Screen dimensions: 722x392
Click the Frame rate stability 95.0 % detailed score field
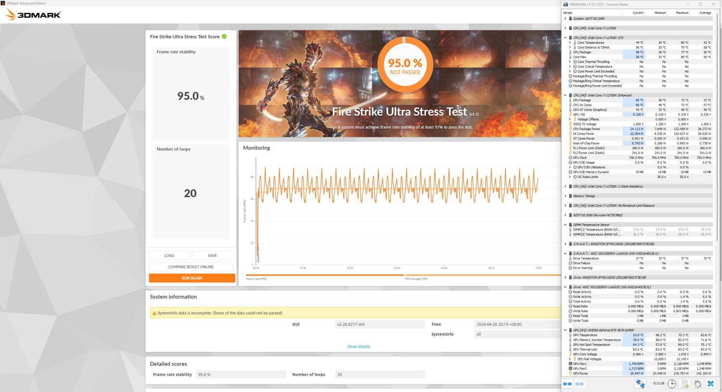point(241,375)
